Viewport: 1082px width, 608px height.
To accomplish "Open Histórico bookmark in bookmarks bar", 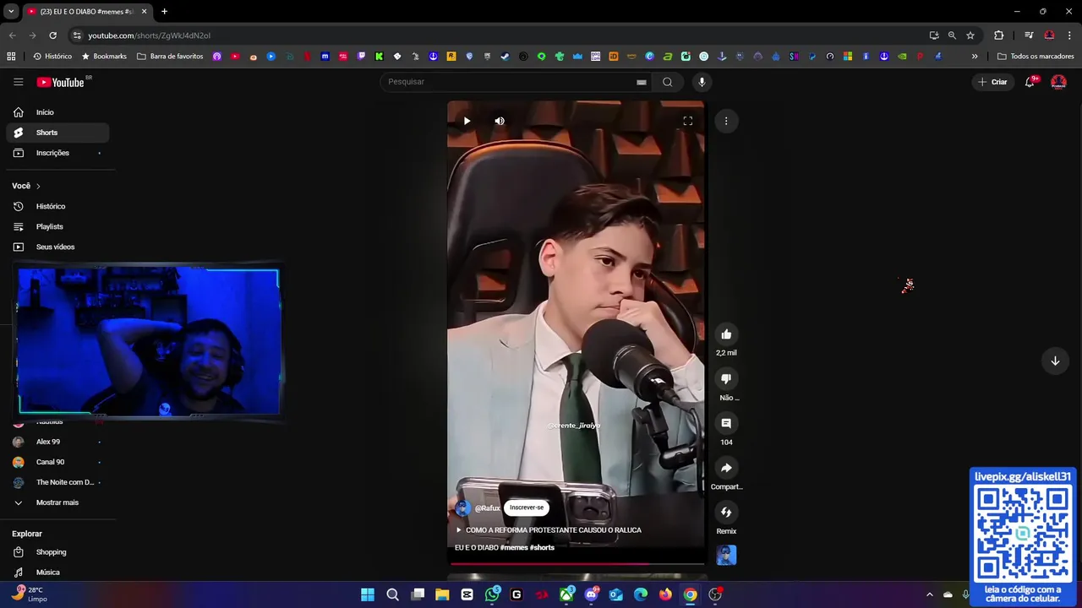I will (52, 57).
